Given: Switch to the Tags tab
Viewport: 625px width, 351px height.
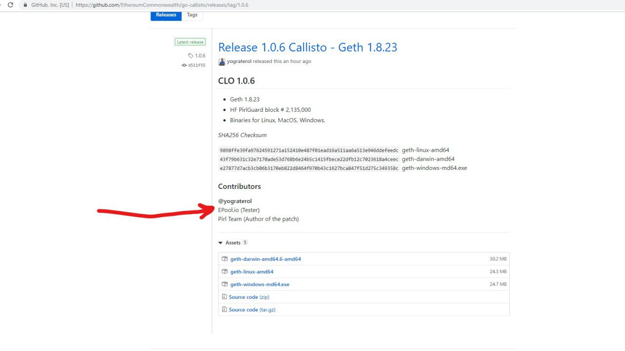Looking at the screenshot, I should click(192, 15).
